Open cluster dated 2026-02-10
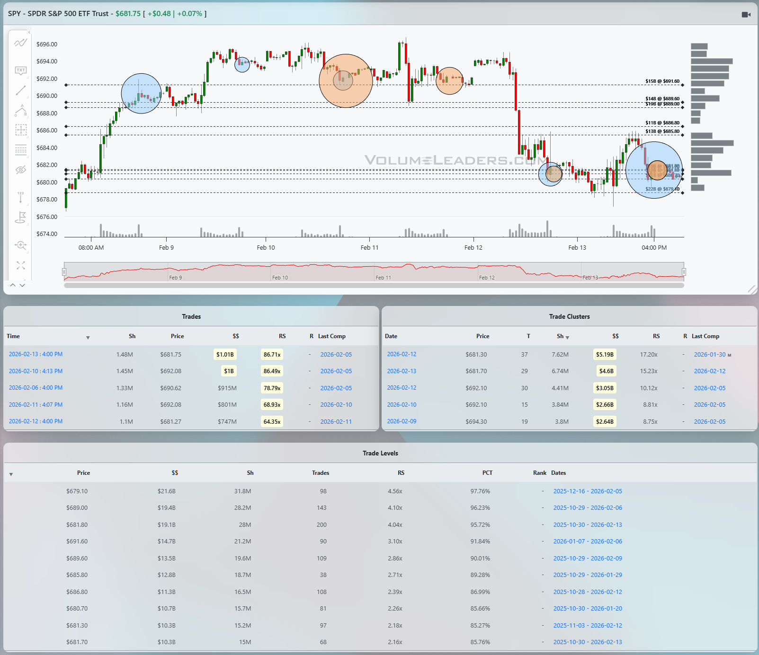 coord(402,405)
